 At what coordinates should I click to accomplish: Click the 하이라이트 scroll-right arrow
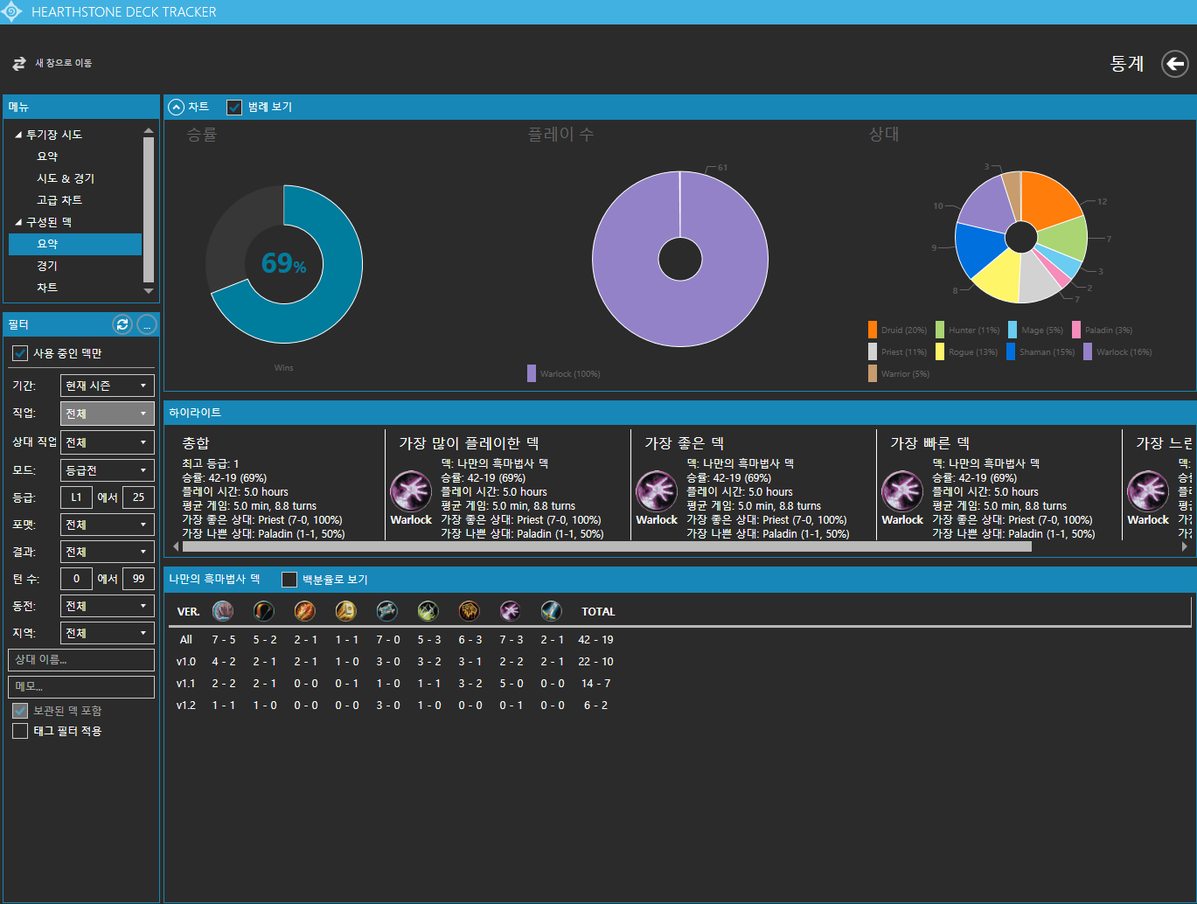pos(1185,546)
